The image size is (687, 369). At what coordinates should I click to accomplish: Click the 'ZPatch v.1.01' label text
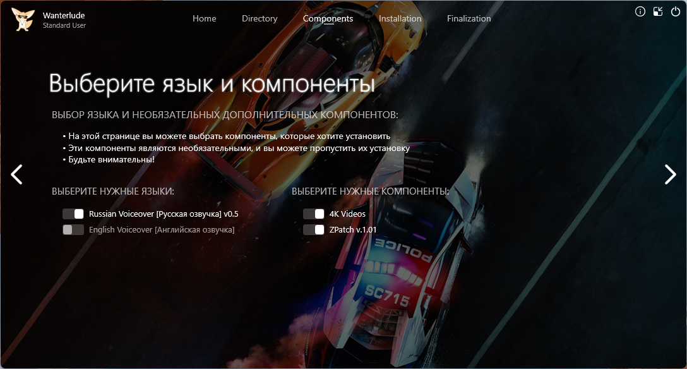coord(353,229)
